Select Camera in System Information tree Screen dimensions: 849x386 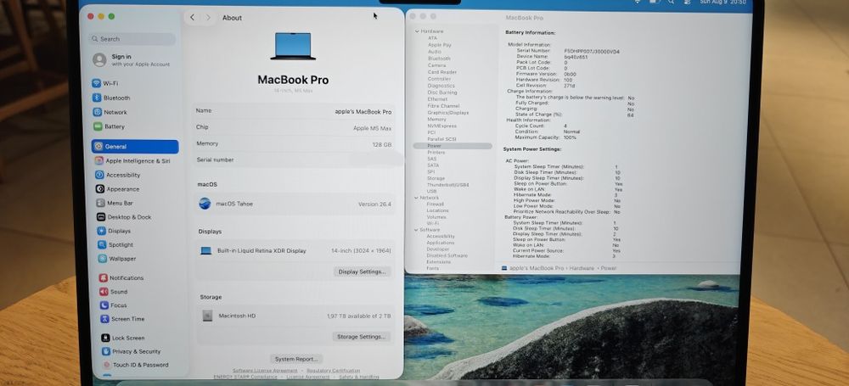(x=436, y=65)
